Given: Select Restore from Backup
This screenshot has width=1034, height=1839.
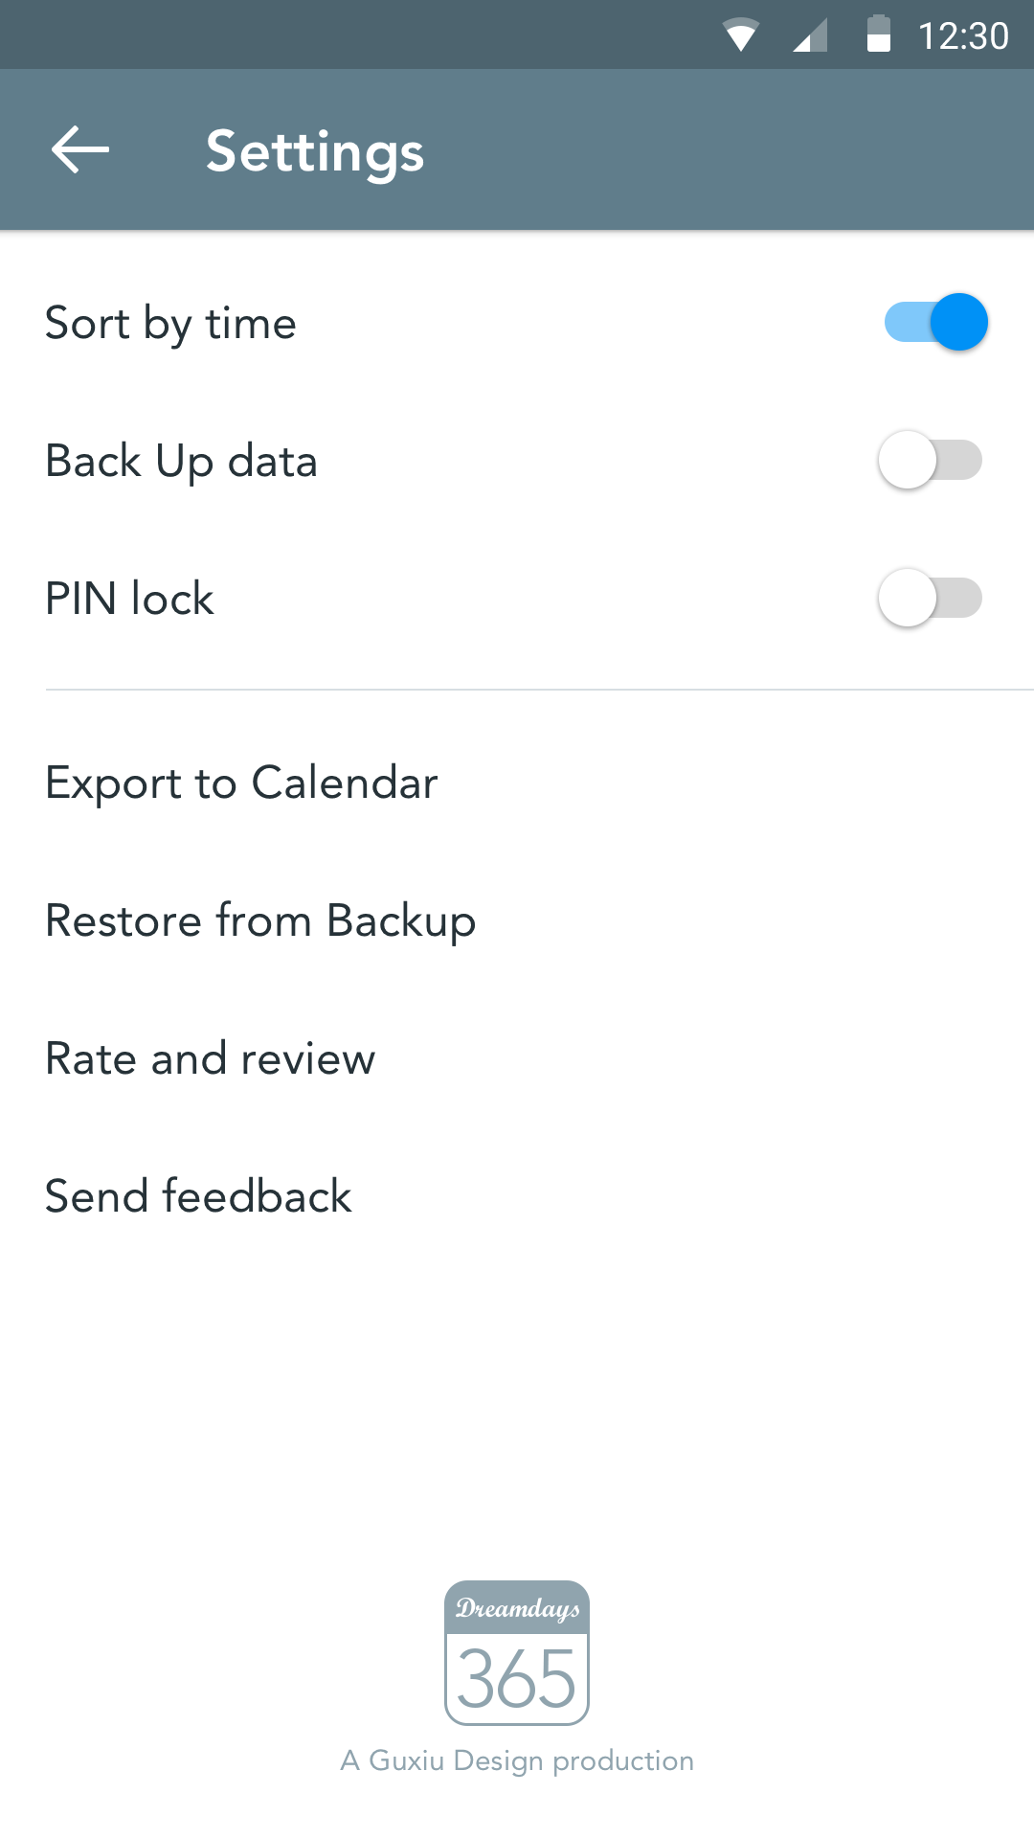Looking at the screenshot, I should pos(260,920).
